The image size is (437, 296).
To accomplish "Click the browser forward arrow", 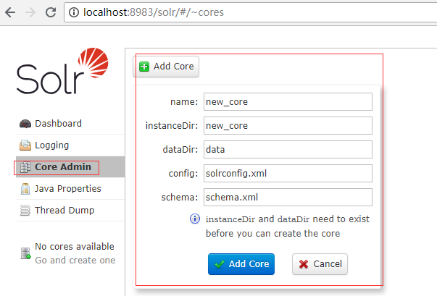I will pos(30,12).
